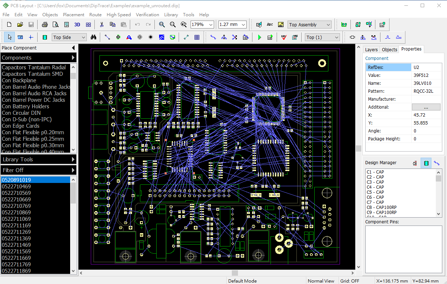Viewport: 447px width, 284px height.
Task: Select the Copper Pour tool
Action: coord(162,37)
